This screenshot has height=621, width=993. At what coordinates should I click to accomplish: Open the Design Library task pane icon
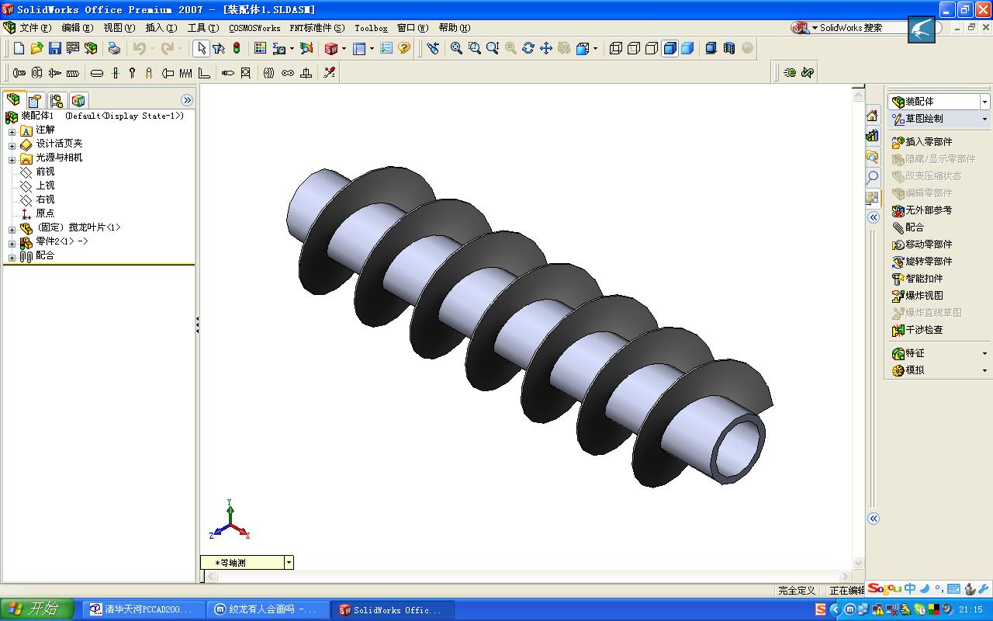pos(872,136)
